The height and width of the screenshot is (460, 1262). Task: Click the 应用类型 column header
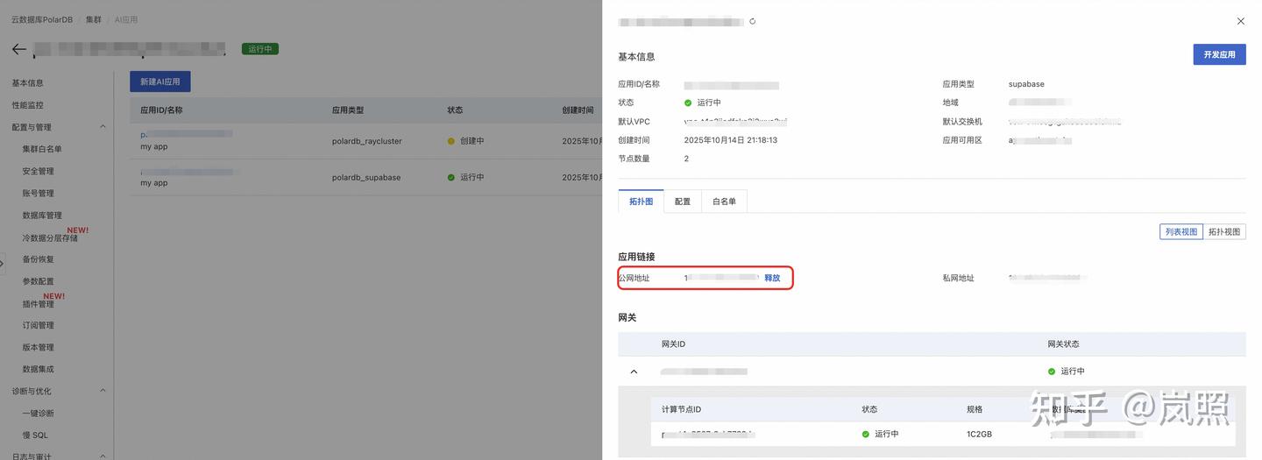tap(348, 110)
